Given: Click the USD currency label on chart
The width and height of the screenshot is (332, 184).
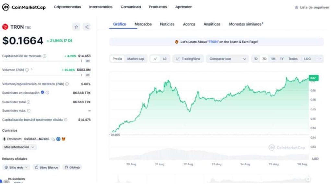Looking at the screenshot, I should 315,159.
